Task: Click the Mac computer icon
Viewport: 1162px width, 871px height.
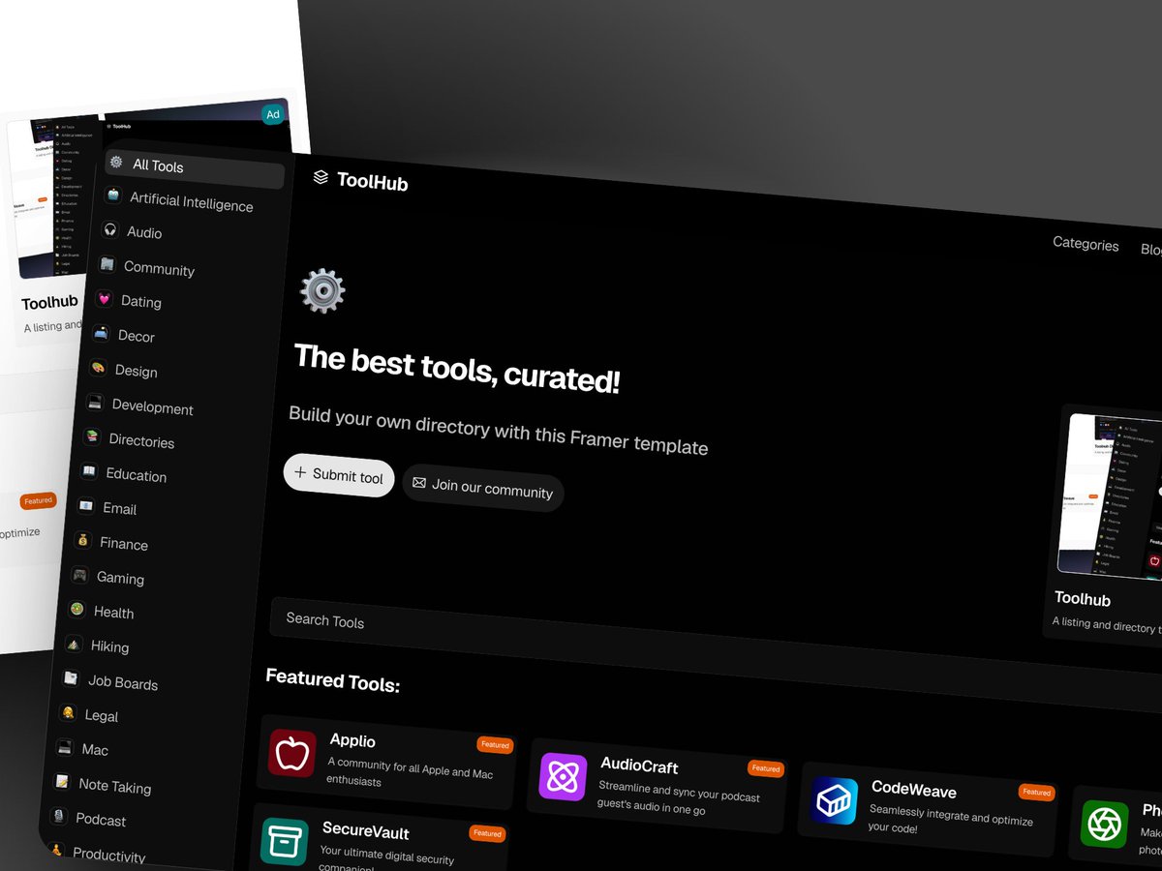Action: [65, 747]
